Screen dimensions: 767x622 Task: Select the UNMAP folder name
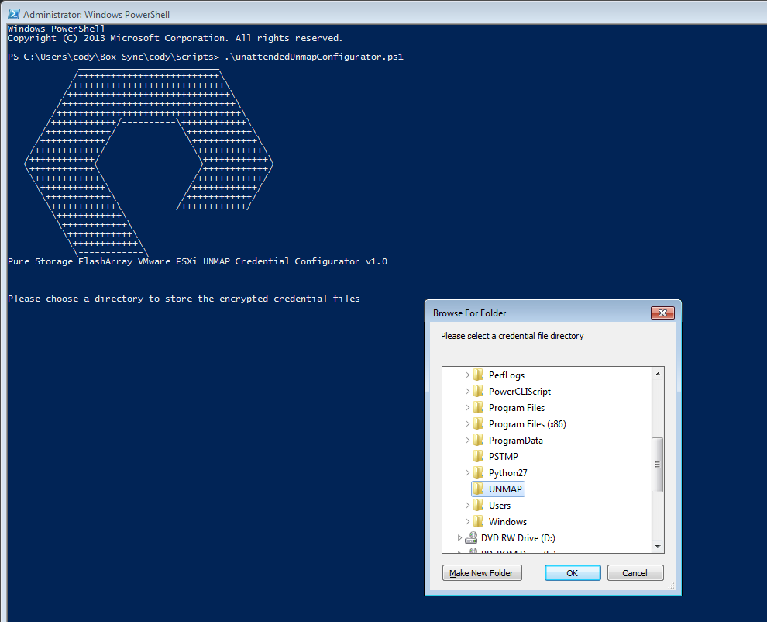pos(505,489)
